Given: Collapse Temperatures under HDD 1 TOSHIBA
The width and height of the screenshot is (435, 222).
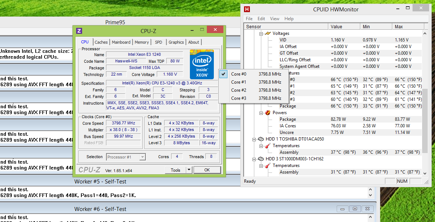Looking at the screenshot, I should tap(261, 146).
